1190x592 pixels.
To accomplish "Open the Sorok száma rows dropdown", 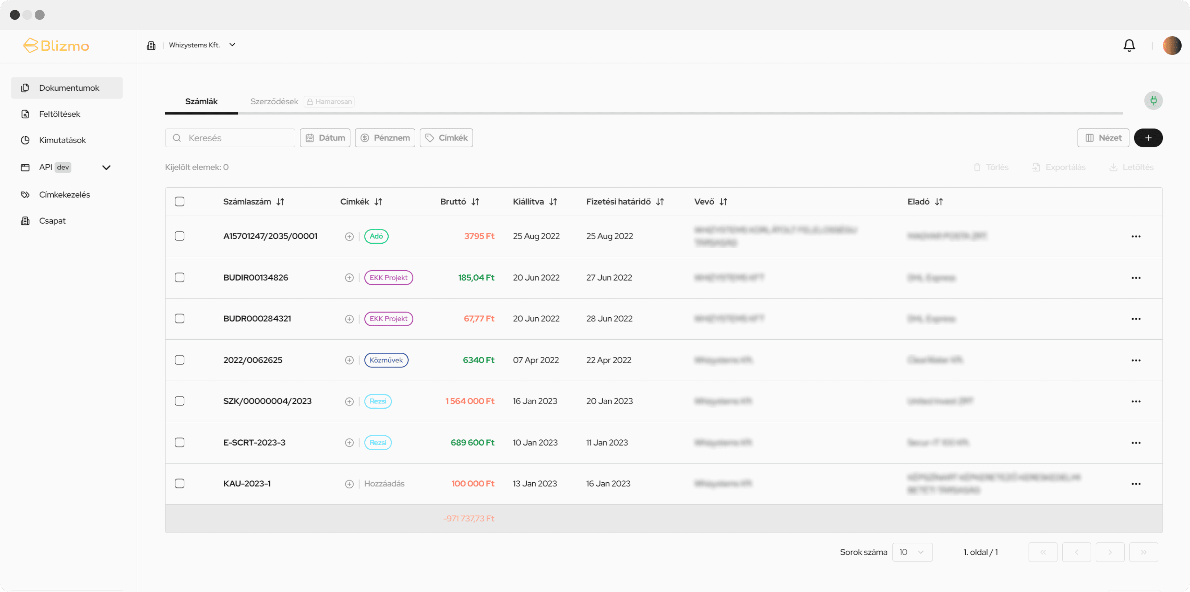I will click(912, 552).
